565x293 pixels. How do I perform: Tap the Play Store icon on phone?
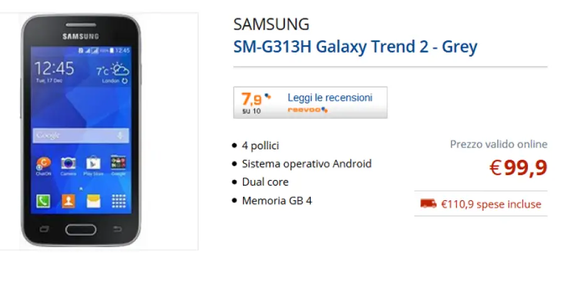93,164
